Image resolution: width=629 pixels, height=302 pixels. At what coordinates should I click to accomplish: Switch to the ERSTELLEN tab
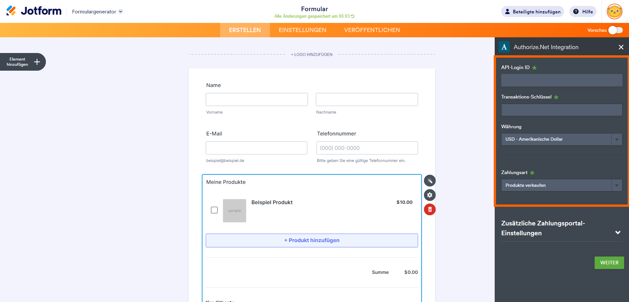(x=245, y=30)
